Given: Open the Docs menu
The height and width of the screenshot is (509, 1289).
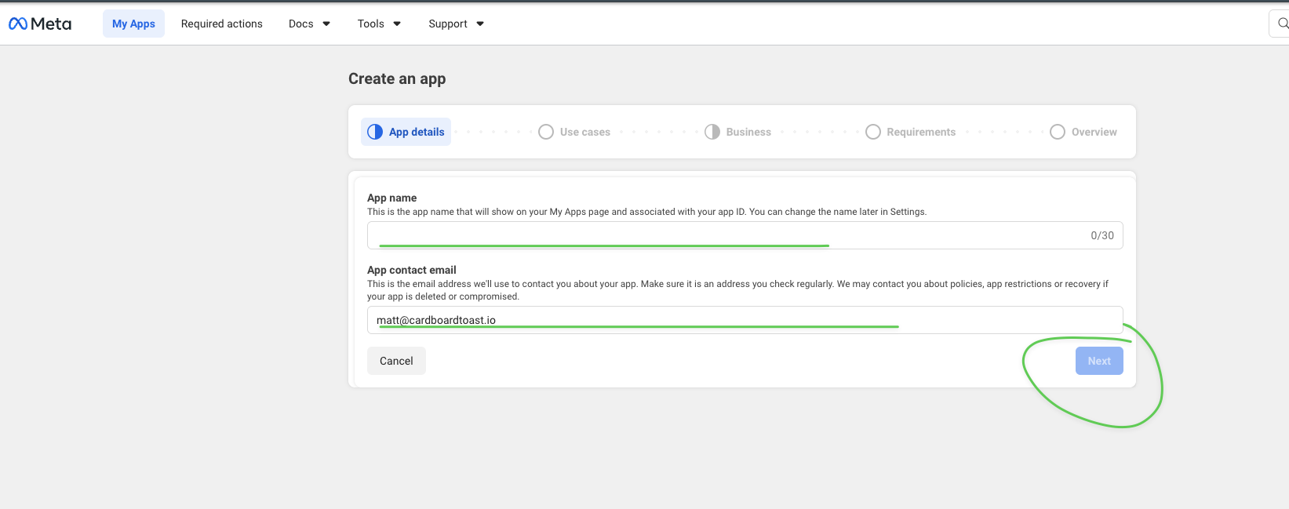Looking at the screenshot, I should click(x=309, y=24).
